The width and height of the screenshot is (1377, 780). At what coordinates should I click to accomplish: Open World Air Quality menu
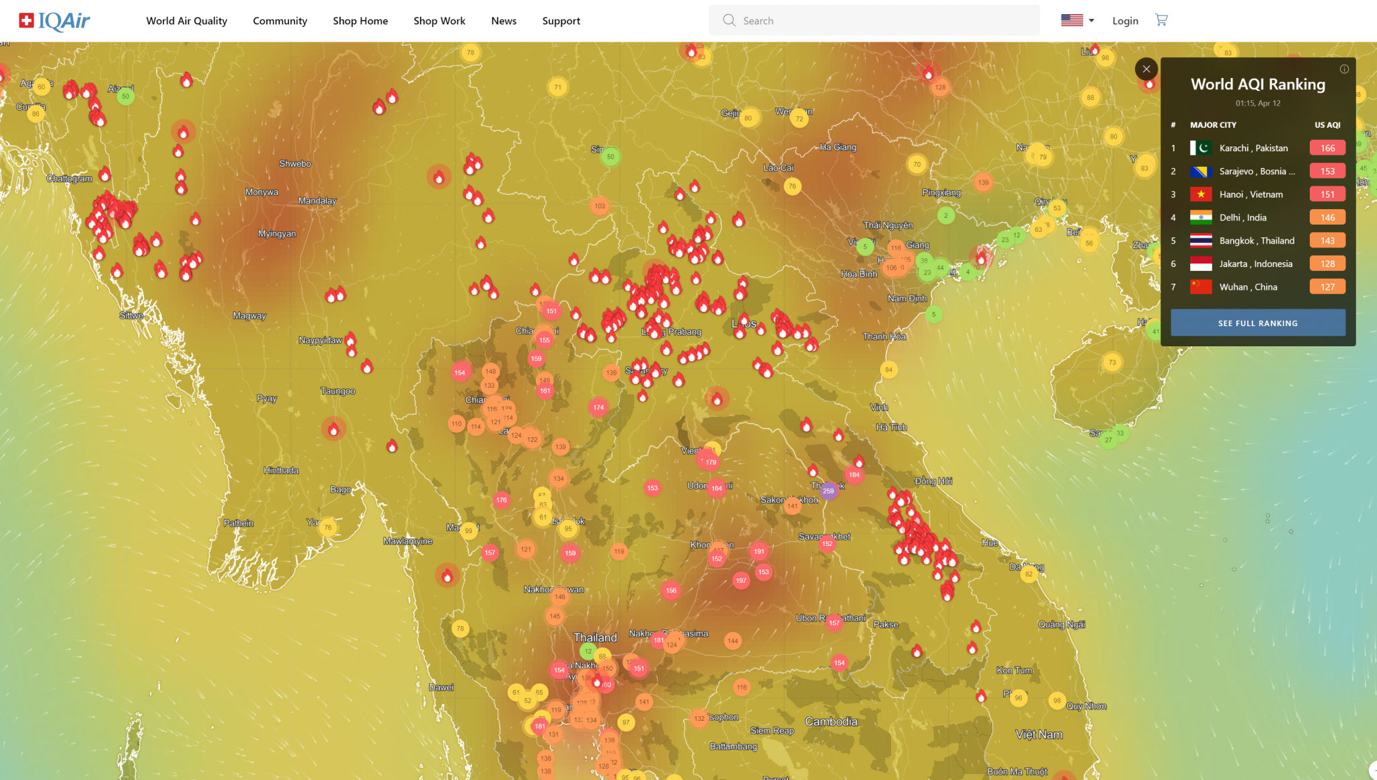pyautogui.click(x=187, y=21)
